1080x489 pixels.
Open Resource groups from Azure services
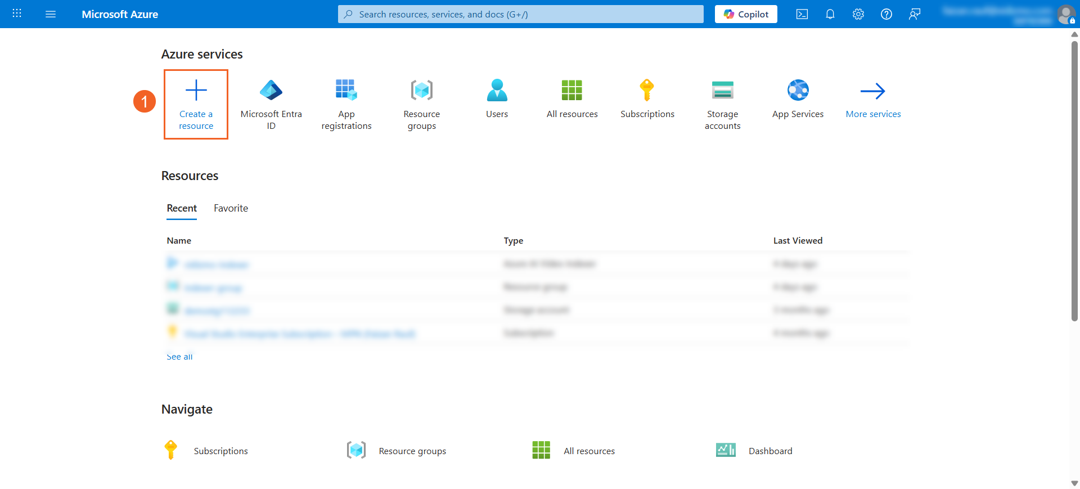[x=421, y=91]
